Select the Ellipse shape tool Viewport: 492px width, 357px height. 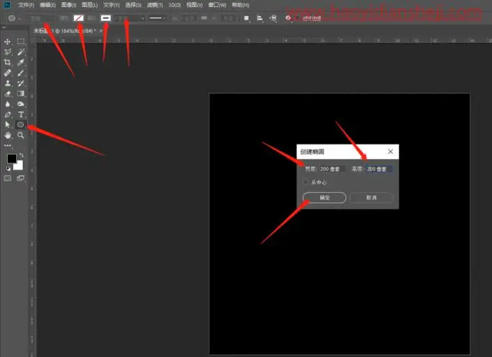[21, 124]
